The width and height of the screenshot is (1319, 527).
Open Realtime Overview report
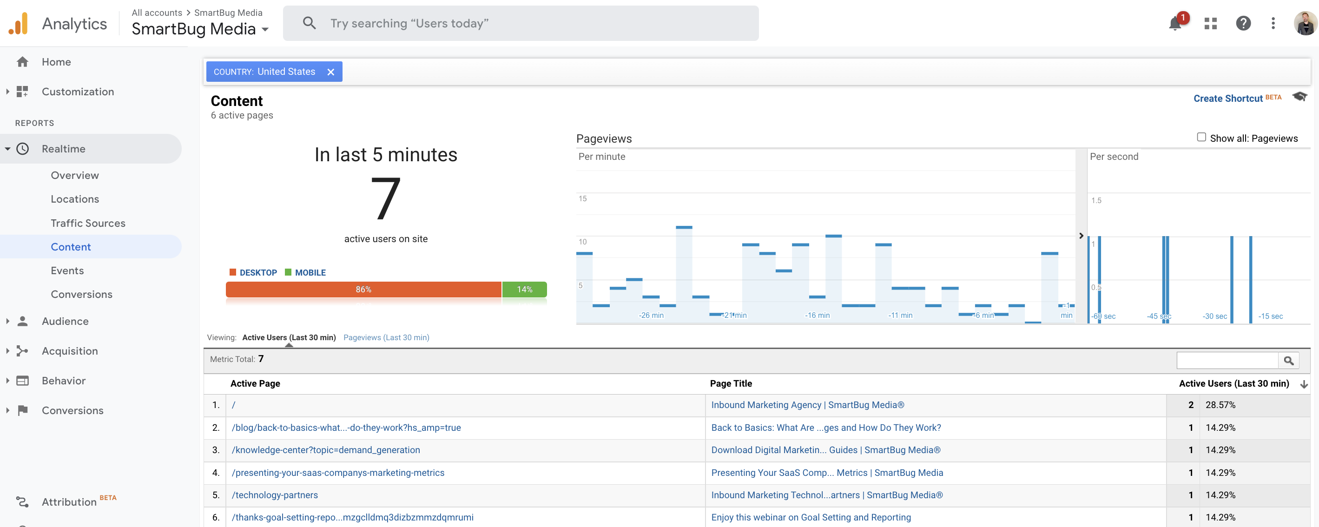coord(75,176)
